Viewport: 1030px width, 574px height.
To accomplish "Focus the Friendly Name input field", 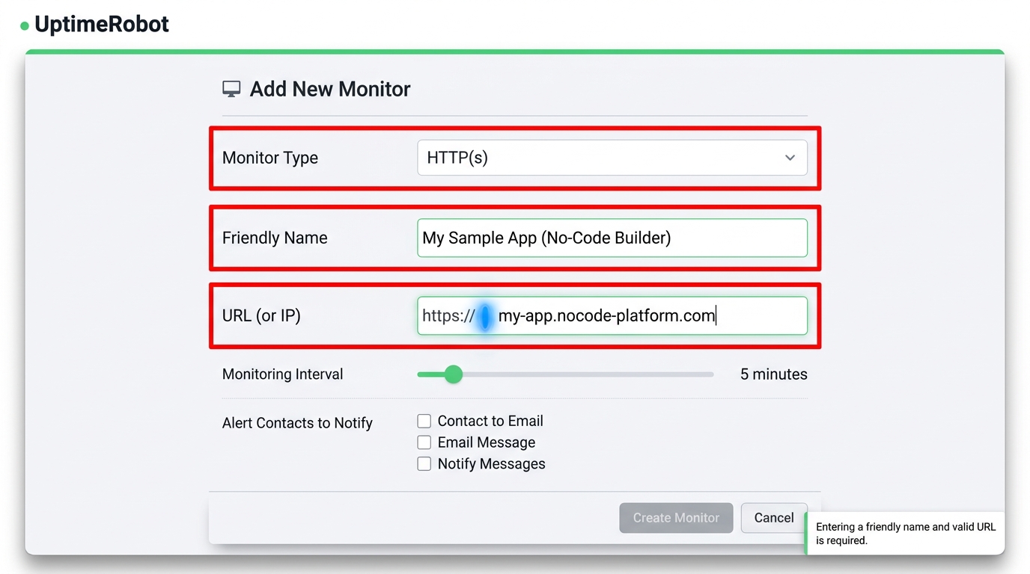I will click(x=612, y=238).
